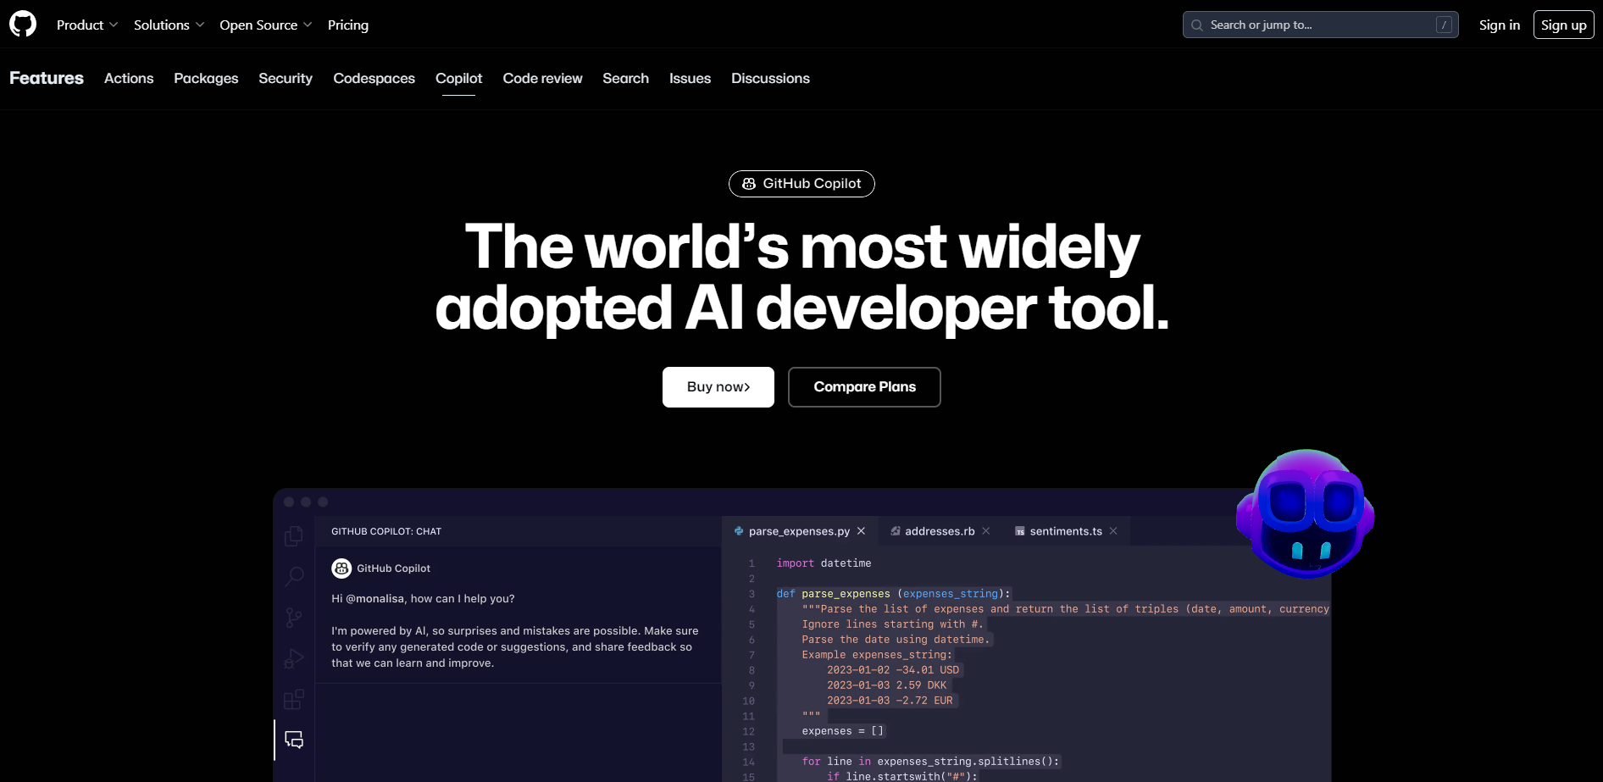Viewport: 1603px width, 782px height.
Task: Click the Copilot icon inside the GitHub Copilot badge
Action: click(x=749, y=183)
